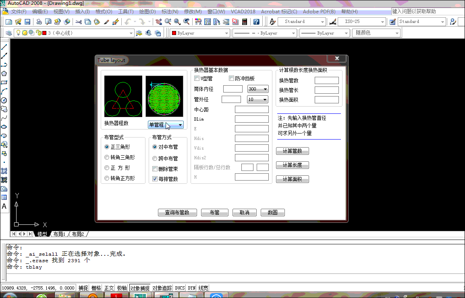Choose the 跨中布管 radio option
The width and height of the screenshot is (465, 298).
pos(155,158)
